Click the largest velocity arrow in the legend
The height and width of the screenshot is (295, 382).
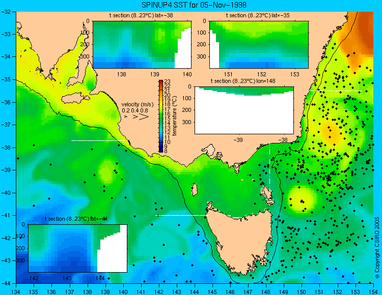(x=144, y=117)
